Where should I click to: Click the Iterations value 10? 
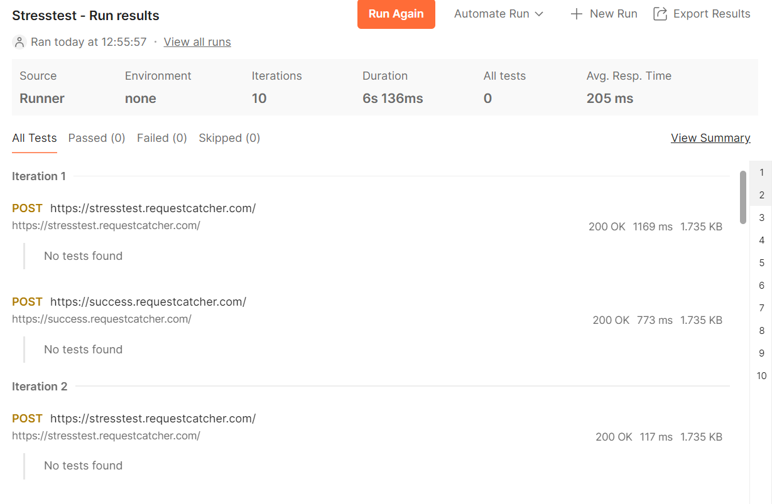pos(259,99)
